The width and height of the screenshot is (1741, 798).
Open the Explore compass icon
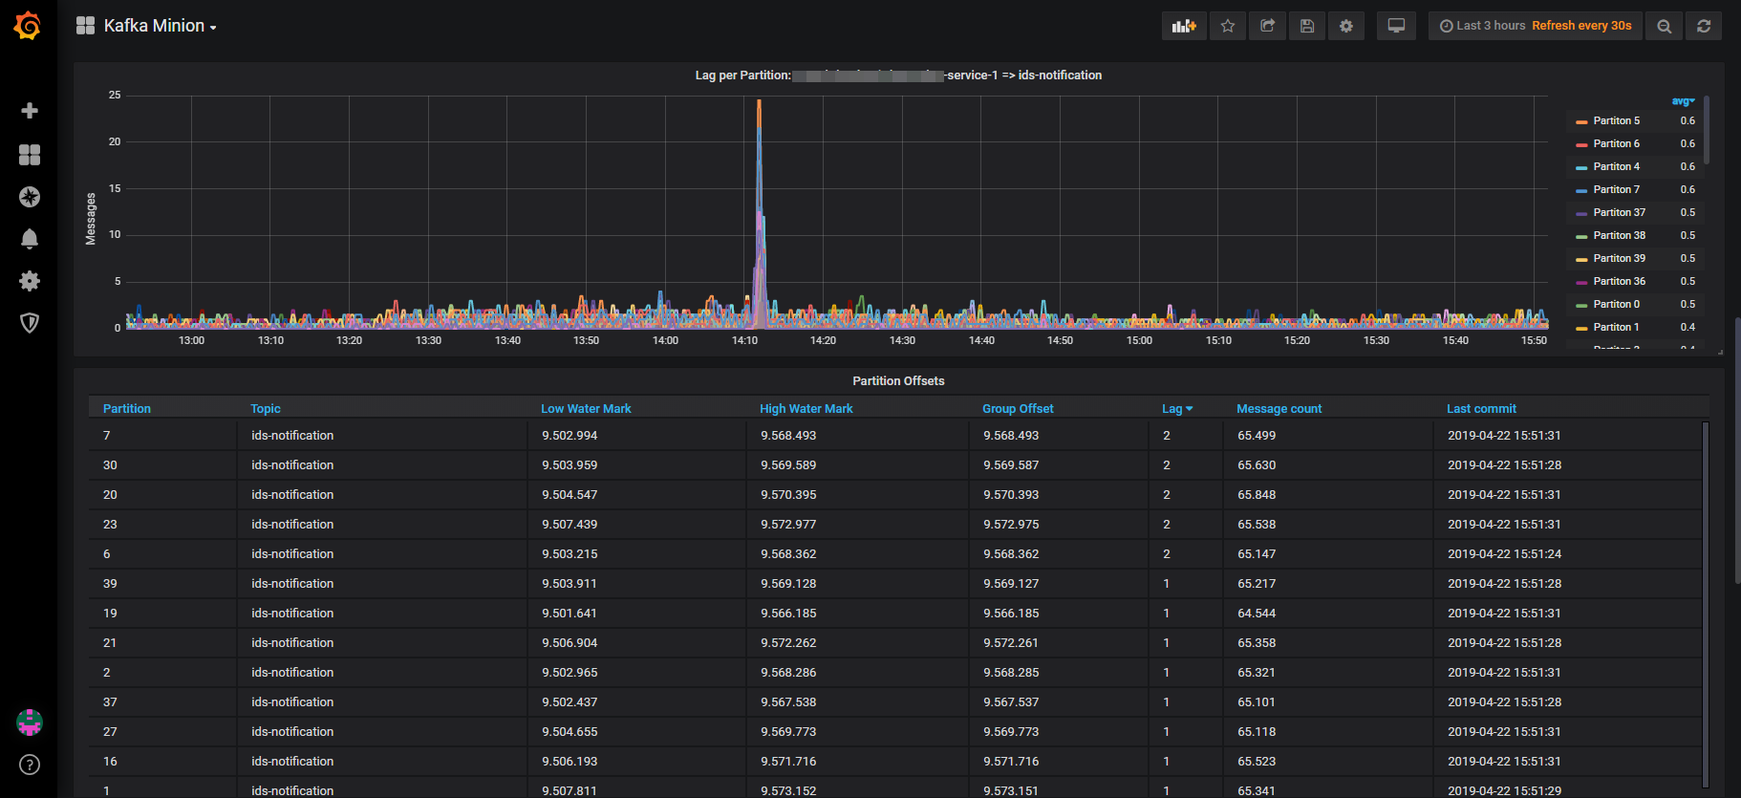tap(30, 197)
